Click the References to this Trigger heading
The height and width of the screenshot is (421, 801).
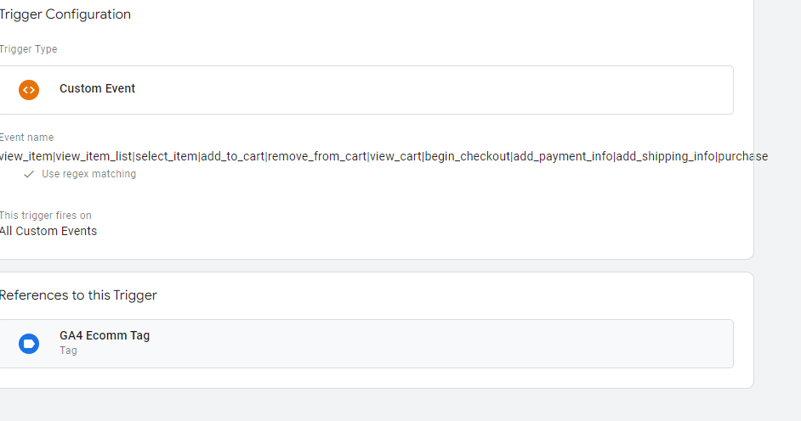(78, 295)
